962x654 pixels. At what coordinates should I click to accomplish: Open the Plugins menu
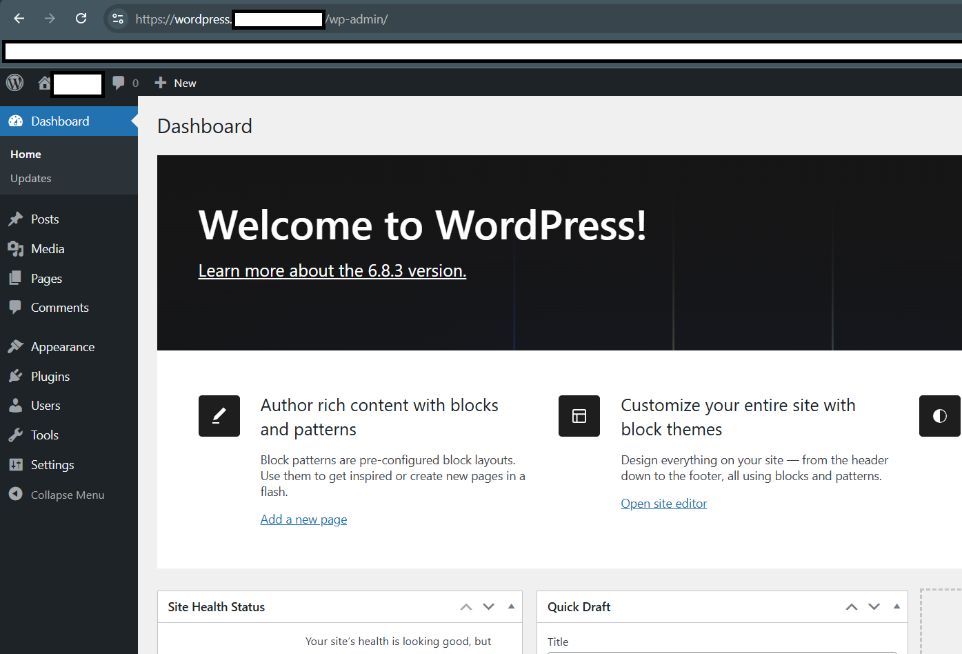[50, 377]
